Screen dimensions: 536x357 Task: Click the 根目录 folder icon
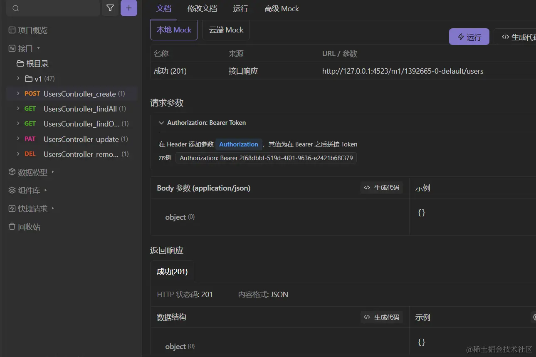click(x=20, y=64)
